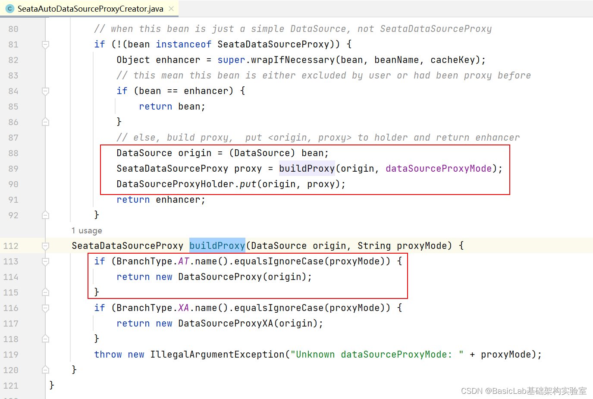
Task: Click IllegalArgumentException on line 119
Action: (217, 355)
